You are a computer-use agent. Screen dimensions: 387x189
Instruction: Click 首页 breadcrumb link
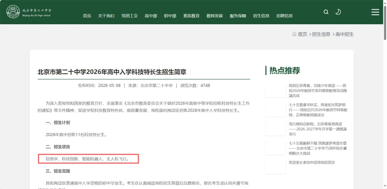coord(302,34)
